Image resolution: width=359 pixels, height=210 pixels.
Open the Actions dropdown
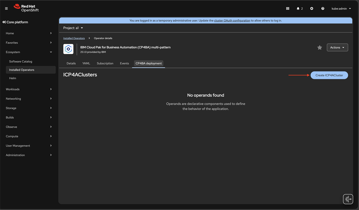point(337,47)
